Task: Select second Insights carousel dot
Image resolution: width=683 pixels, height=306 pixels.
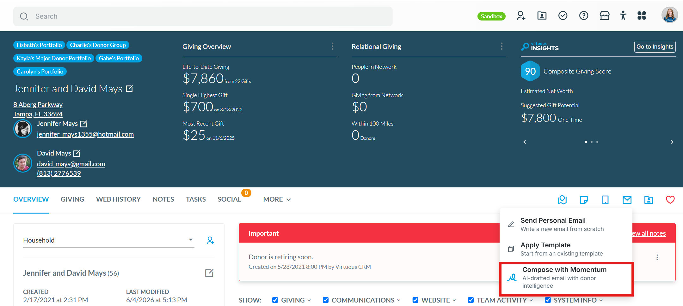Action: 592,142
